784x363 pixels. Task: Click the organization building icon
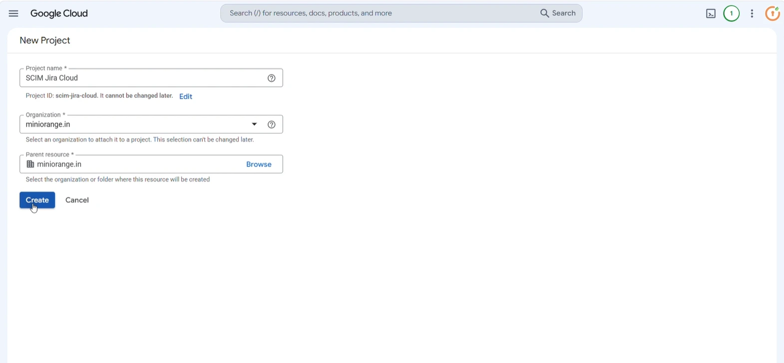click(x=30, y=164)
